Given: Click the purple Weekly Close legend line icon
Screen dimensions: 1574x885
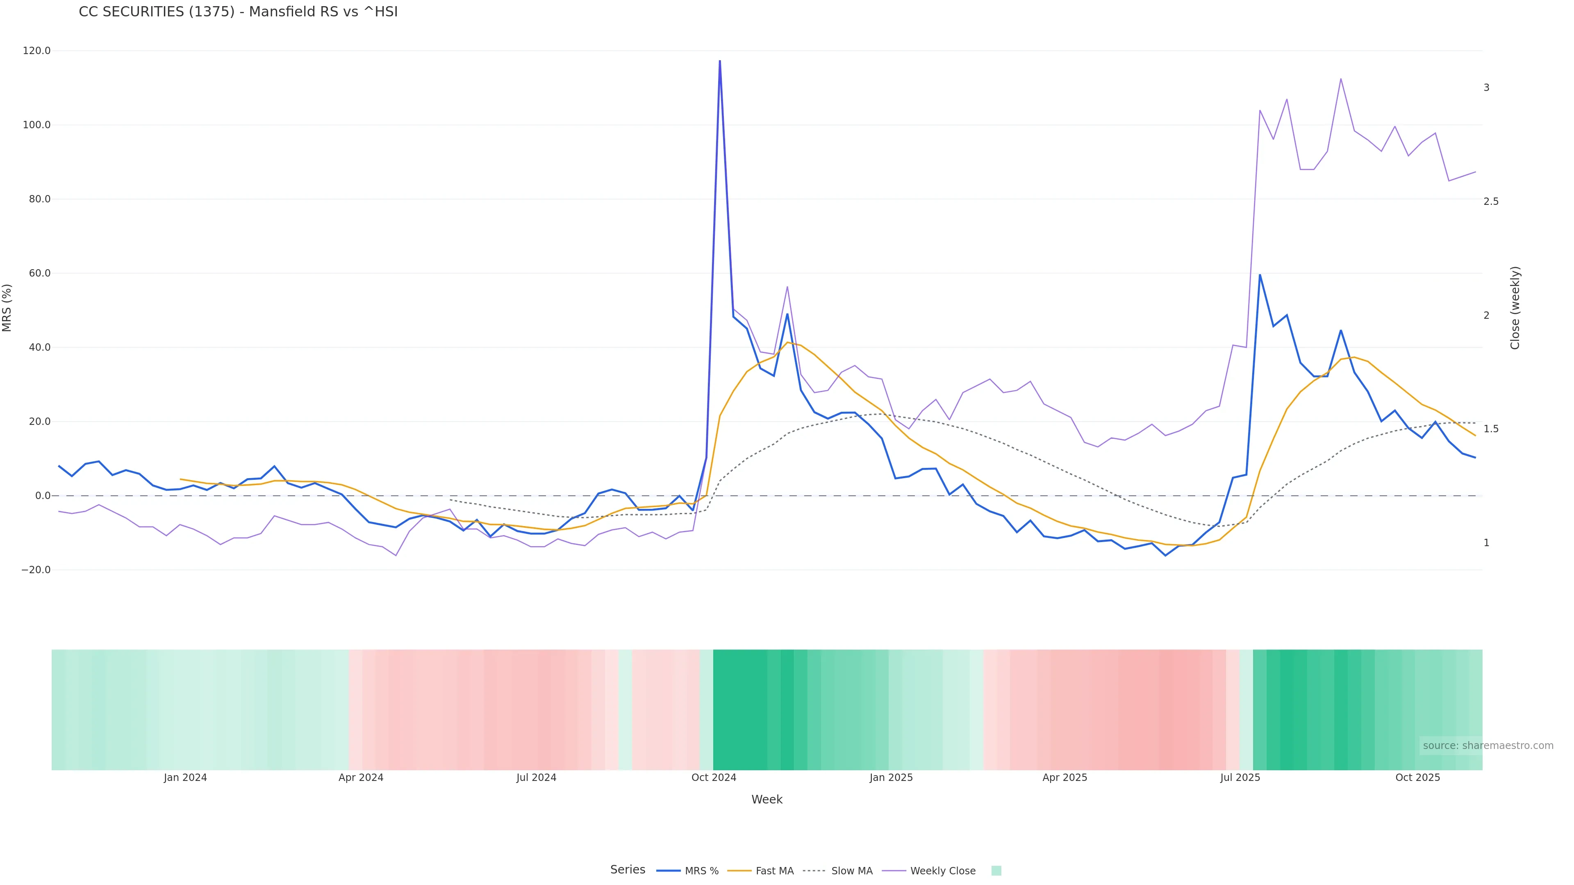Looking at the screenshot, I should 894,871.
